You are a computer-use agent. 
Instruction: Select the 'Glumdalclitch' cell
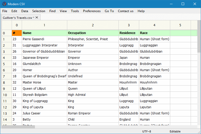pos(44,64)
